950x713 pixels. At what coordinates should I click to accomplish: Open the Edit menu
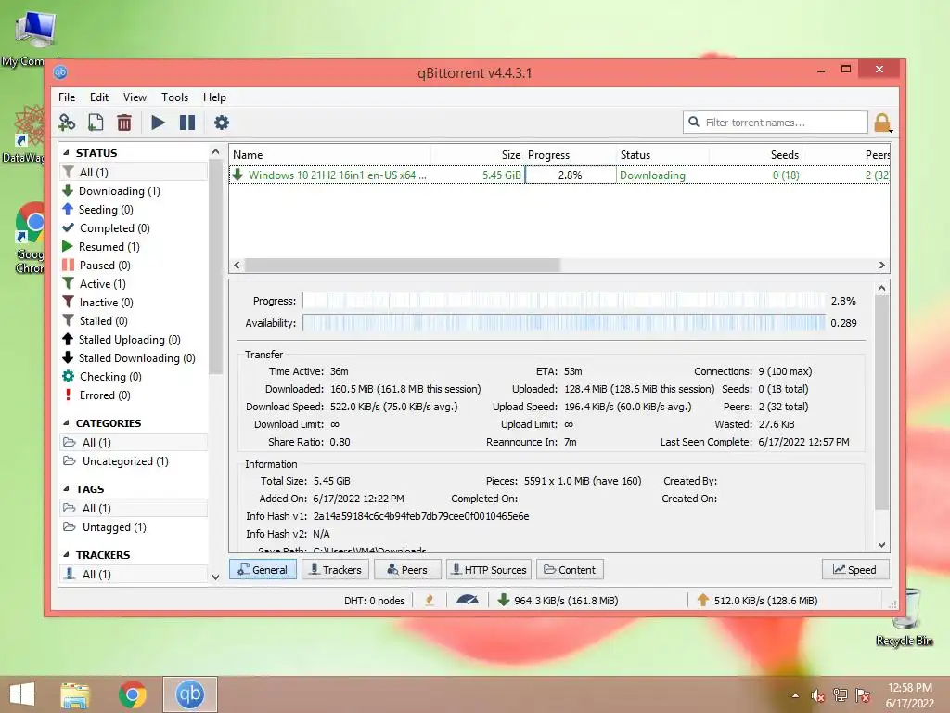98,97
